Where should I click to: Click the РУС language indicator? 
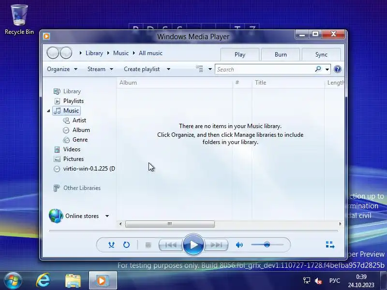click(334, 281)
